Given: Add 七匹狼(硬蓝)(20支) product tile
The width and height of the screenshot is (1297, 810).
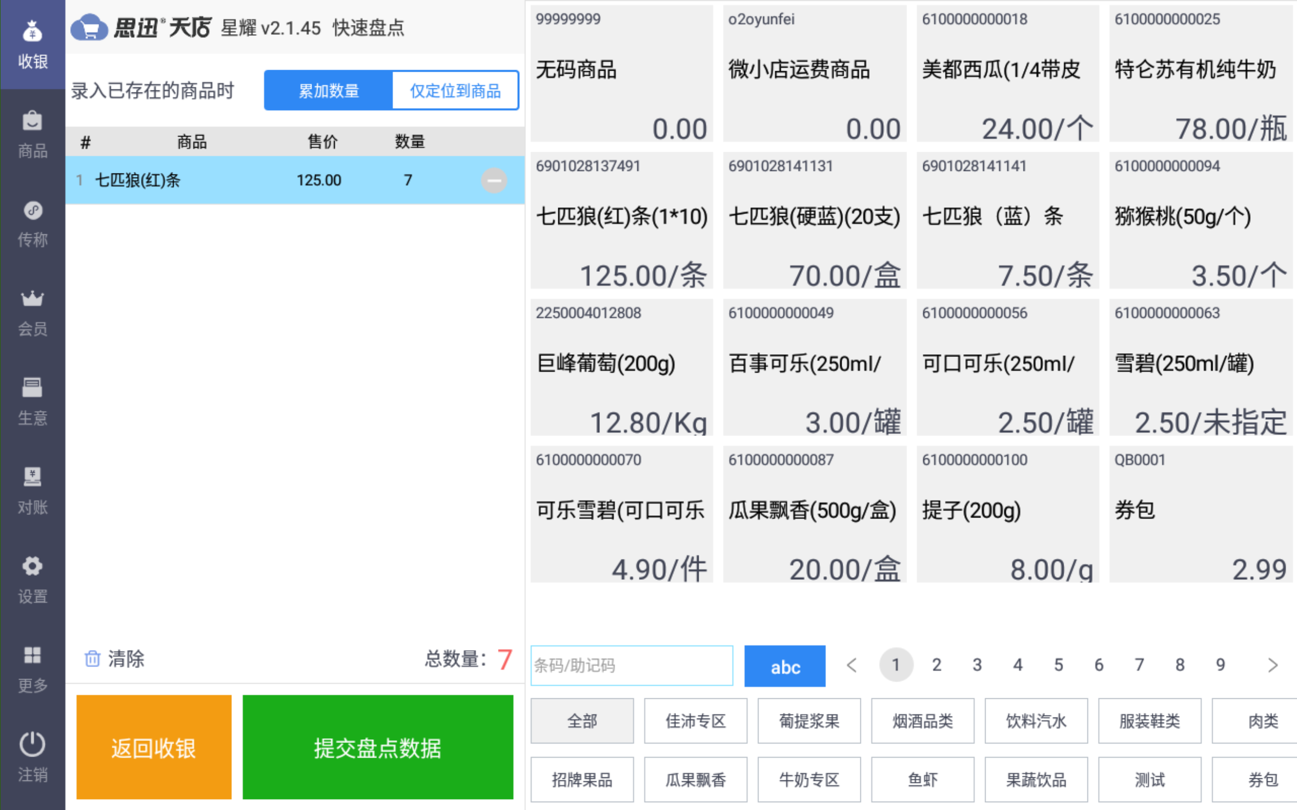Looking at the screenshot, I should point(815,221).
